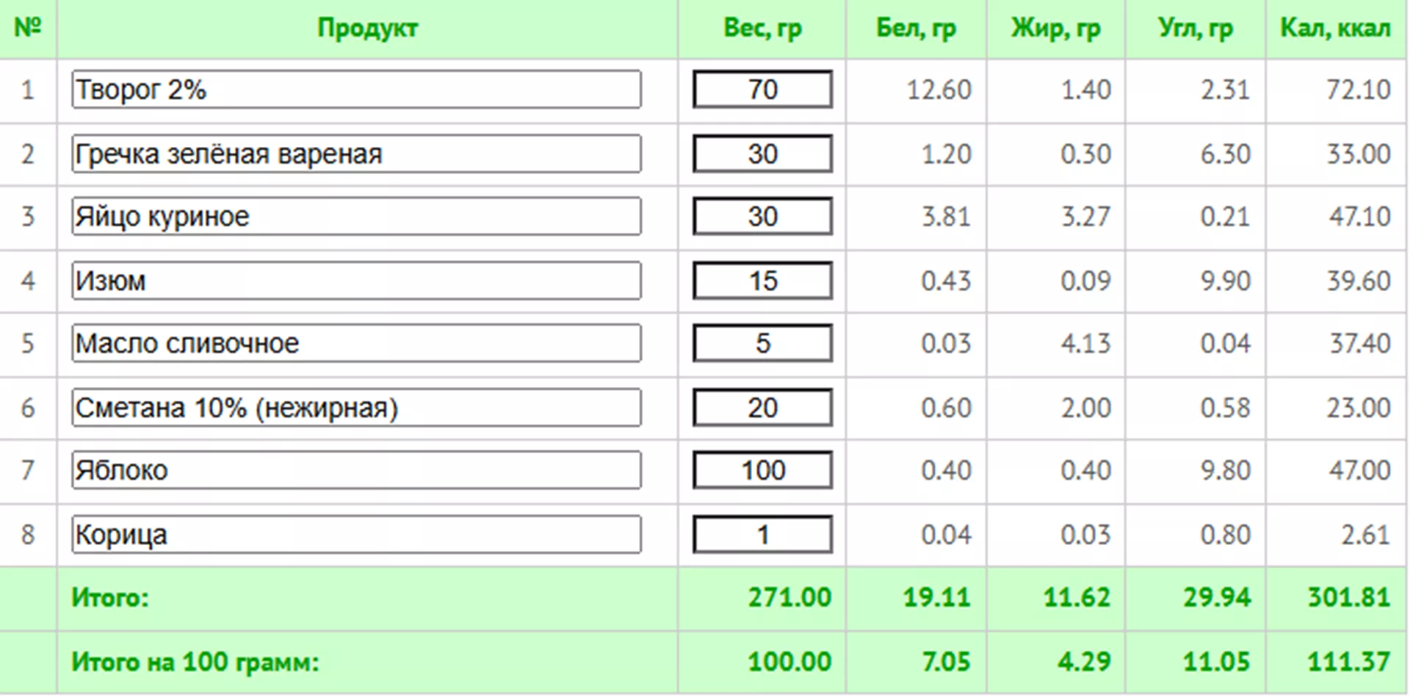
Task: Click the Кал, ккал column header
Action: tap(1335, 29)
